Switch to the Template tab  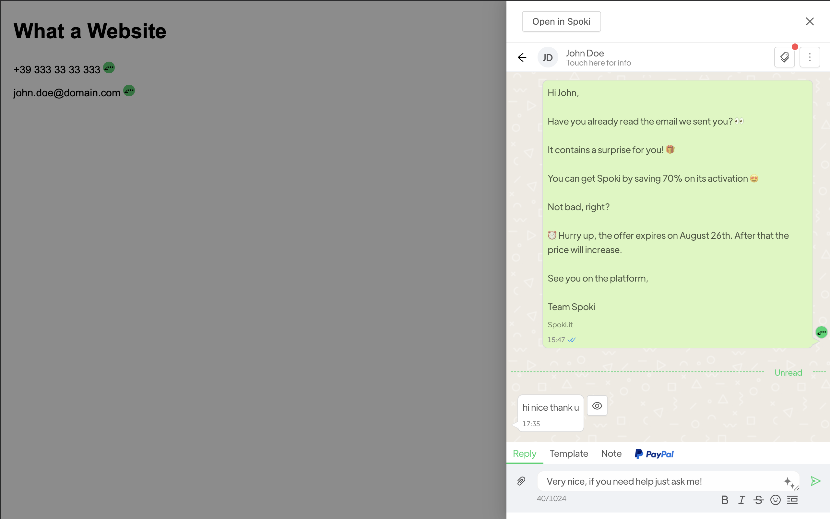(x=569, y=453)
